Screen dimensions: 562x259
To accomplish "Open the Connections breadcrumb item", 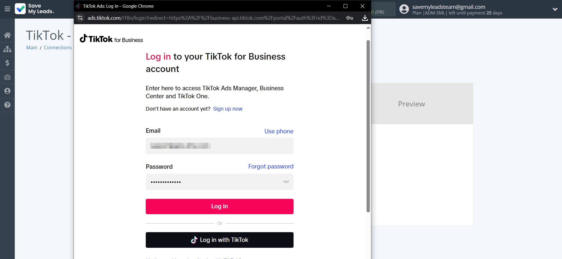I will click(x=58, y=47).
